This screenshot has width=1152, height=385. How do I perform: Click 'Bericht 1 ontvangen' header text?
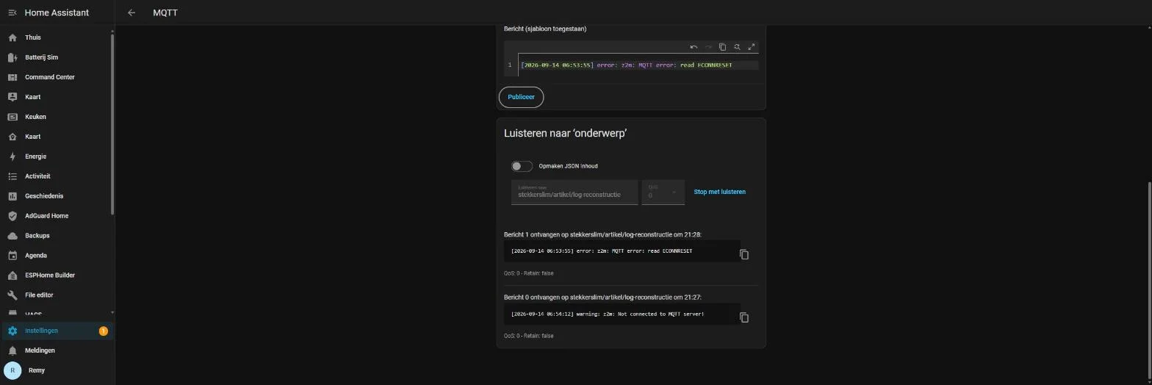[x=602, y=234]
